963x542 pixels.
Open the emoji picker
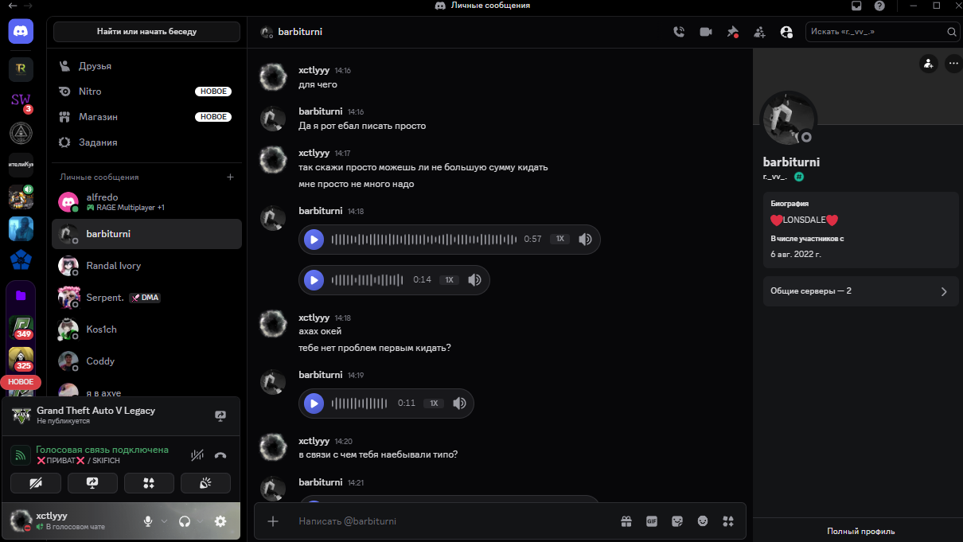(x=703, y=521)
